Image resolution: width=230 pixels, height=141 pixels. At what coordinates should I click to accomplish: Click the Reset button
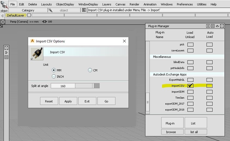click(49, 101)
